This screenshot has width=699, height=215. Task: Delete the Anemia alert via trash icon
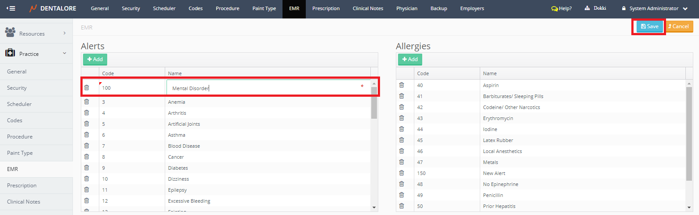[x=87, y=102]
